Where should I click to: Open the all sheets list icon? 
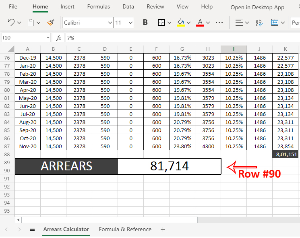click(x=32, y=230)
